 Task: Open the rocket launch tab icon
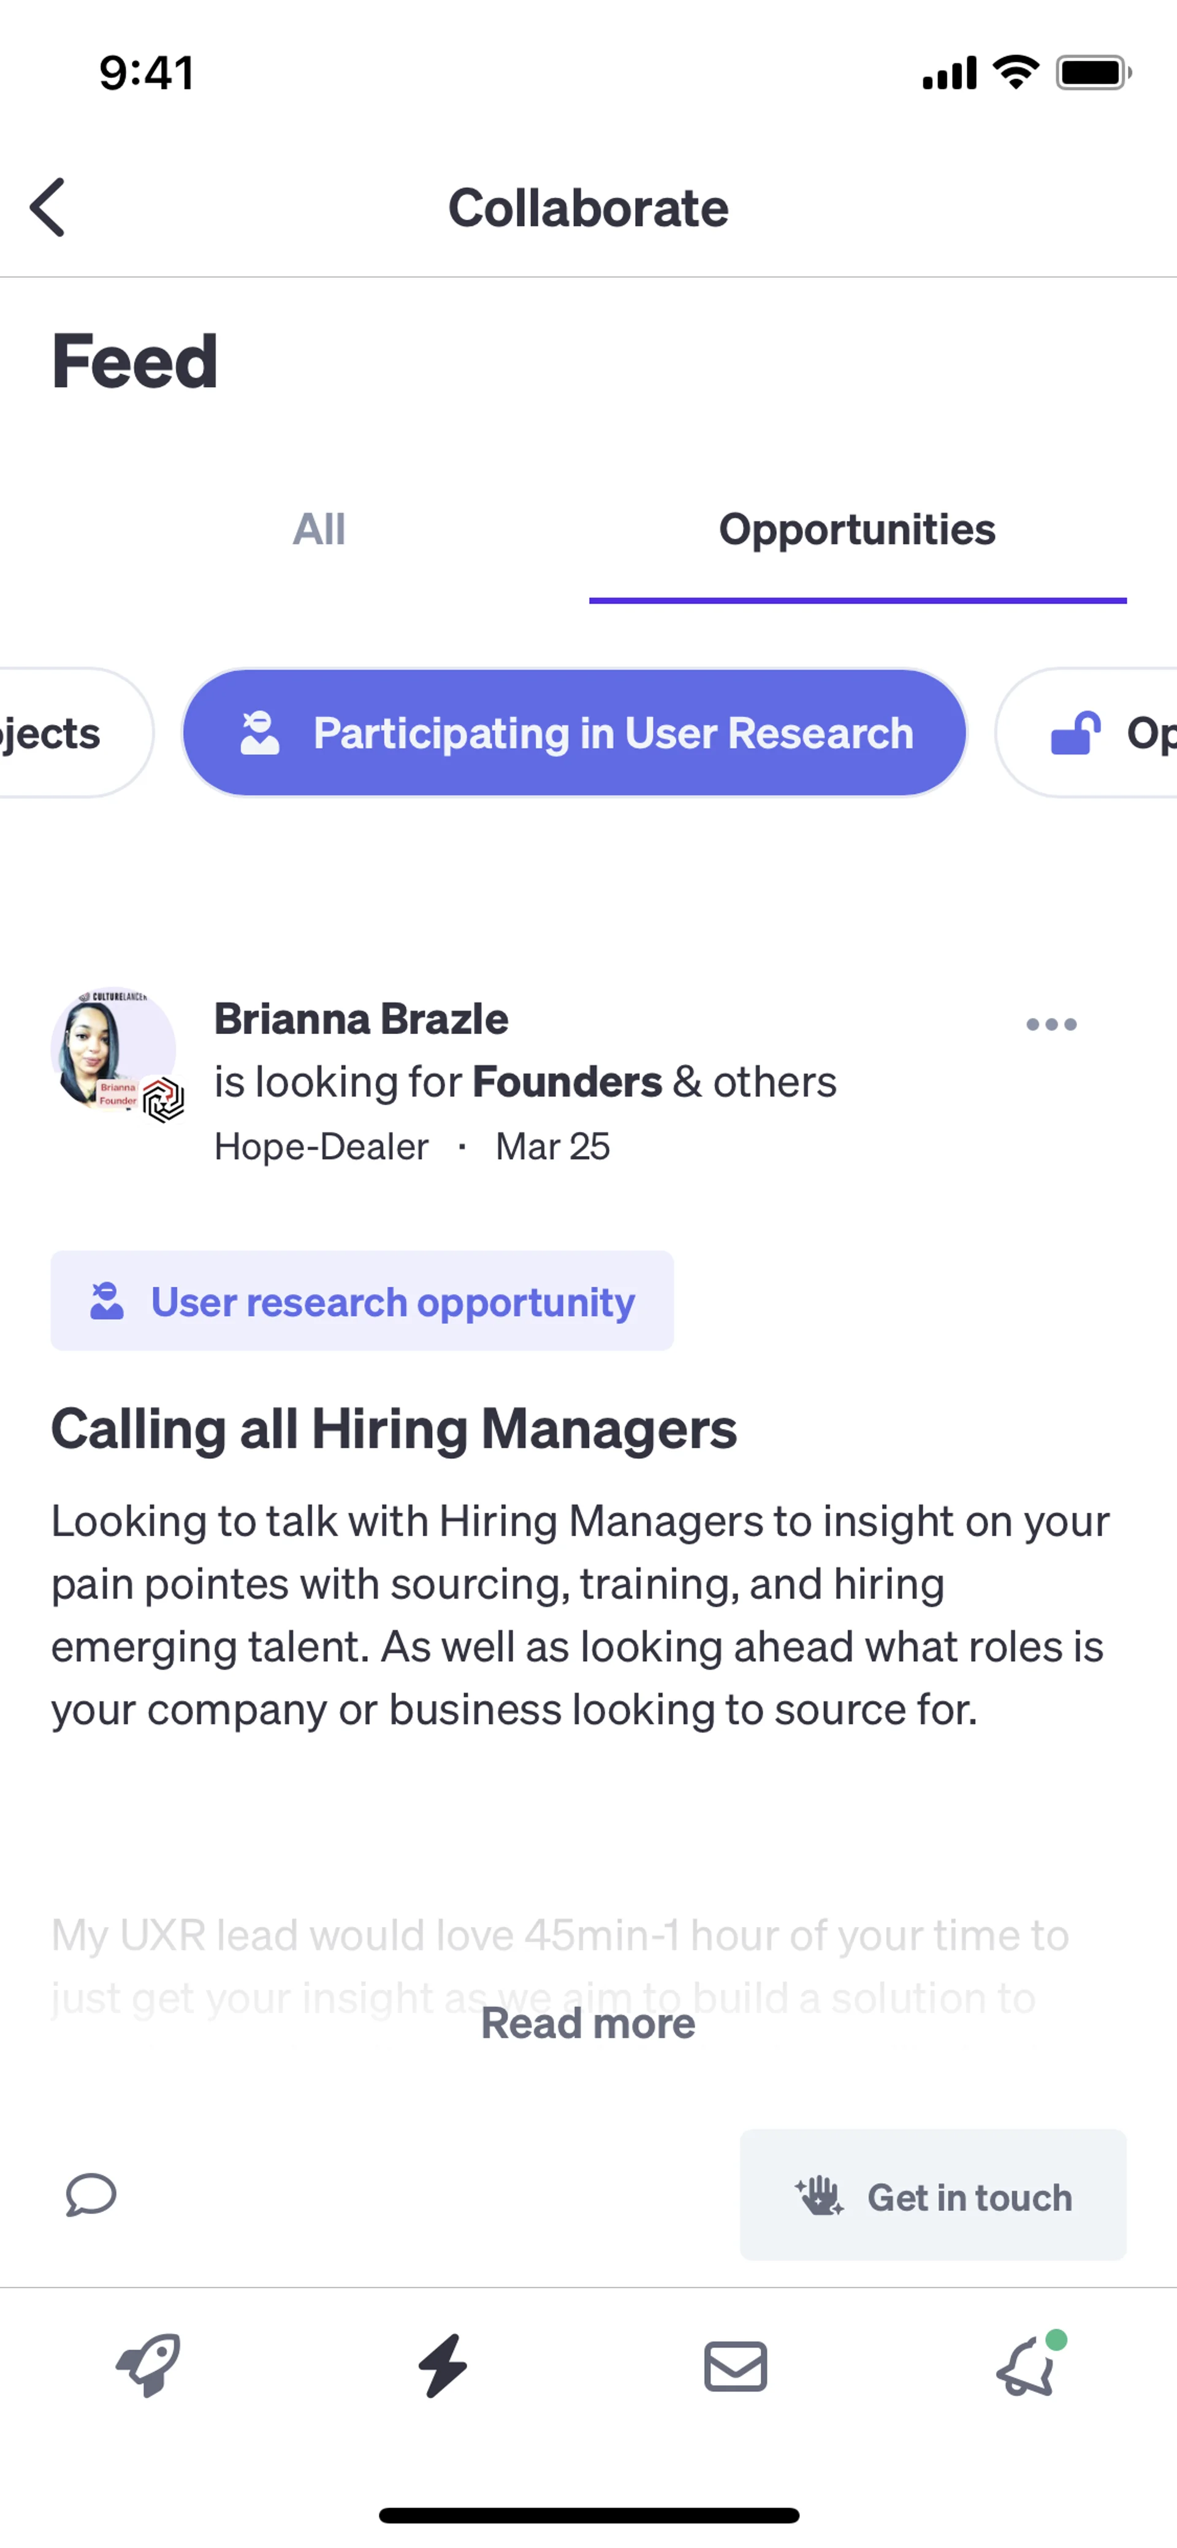pyautogui.click(x=148, y=2365)
